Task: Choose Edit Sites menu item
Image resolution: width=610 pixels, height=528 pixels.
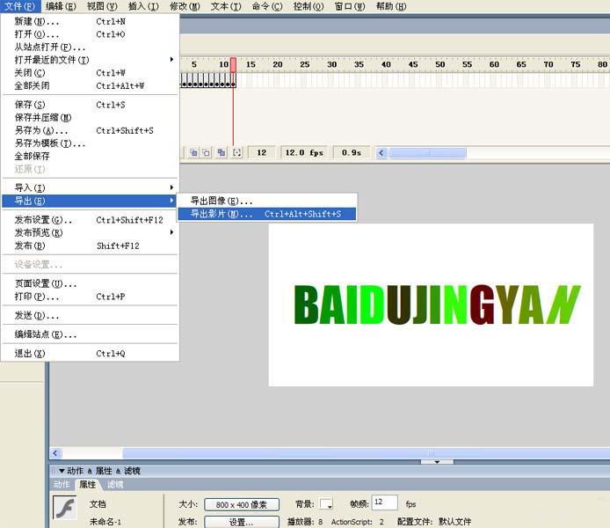Action: pos(90,334)
